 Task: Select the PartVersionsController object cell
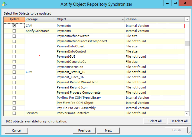pos(90,113)
